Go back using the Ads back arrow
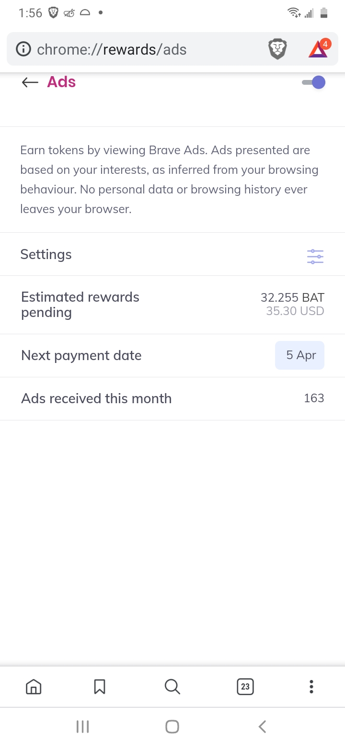345x747 pixels. (x=30, y=82)
